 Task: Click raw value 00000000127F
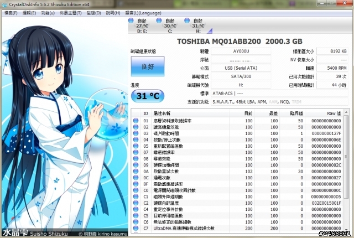pos(326,133)
